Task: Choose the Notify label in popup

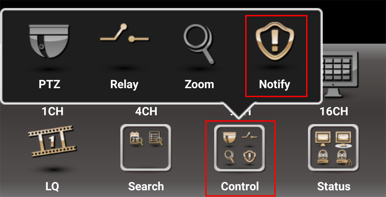Action: [274, 85]
